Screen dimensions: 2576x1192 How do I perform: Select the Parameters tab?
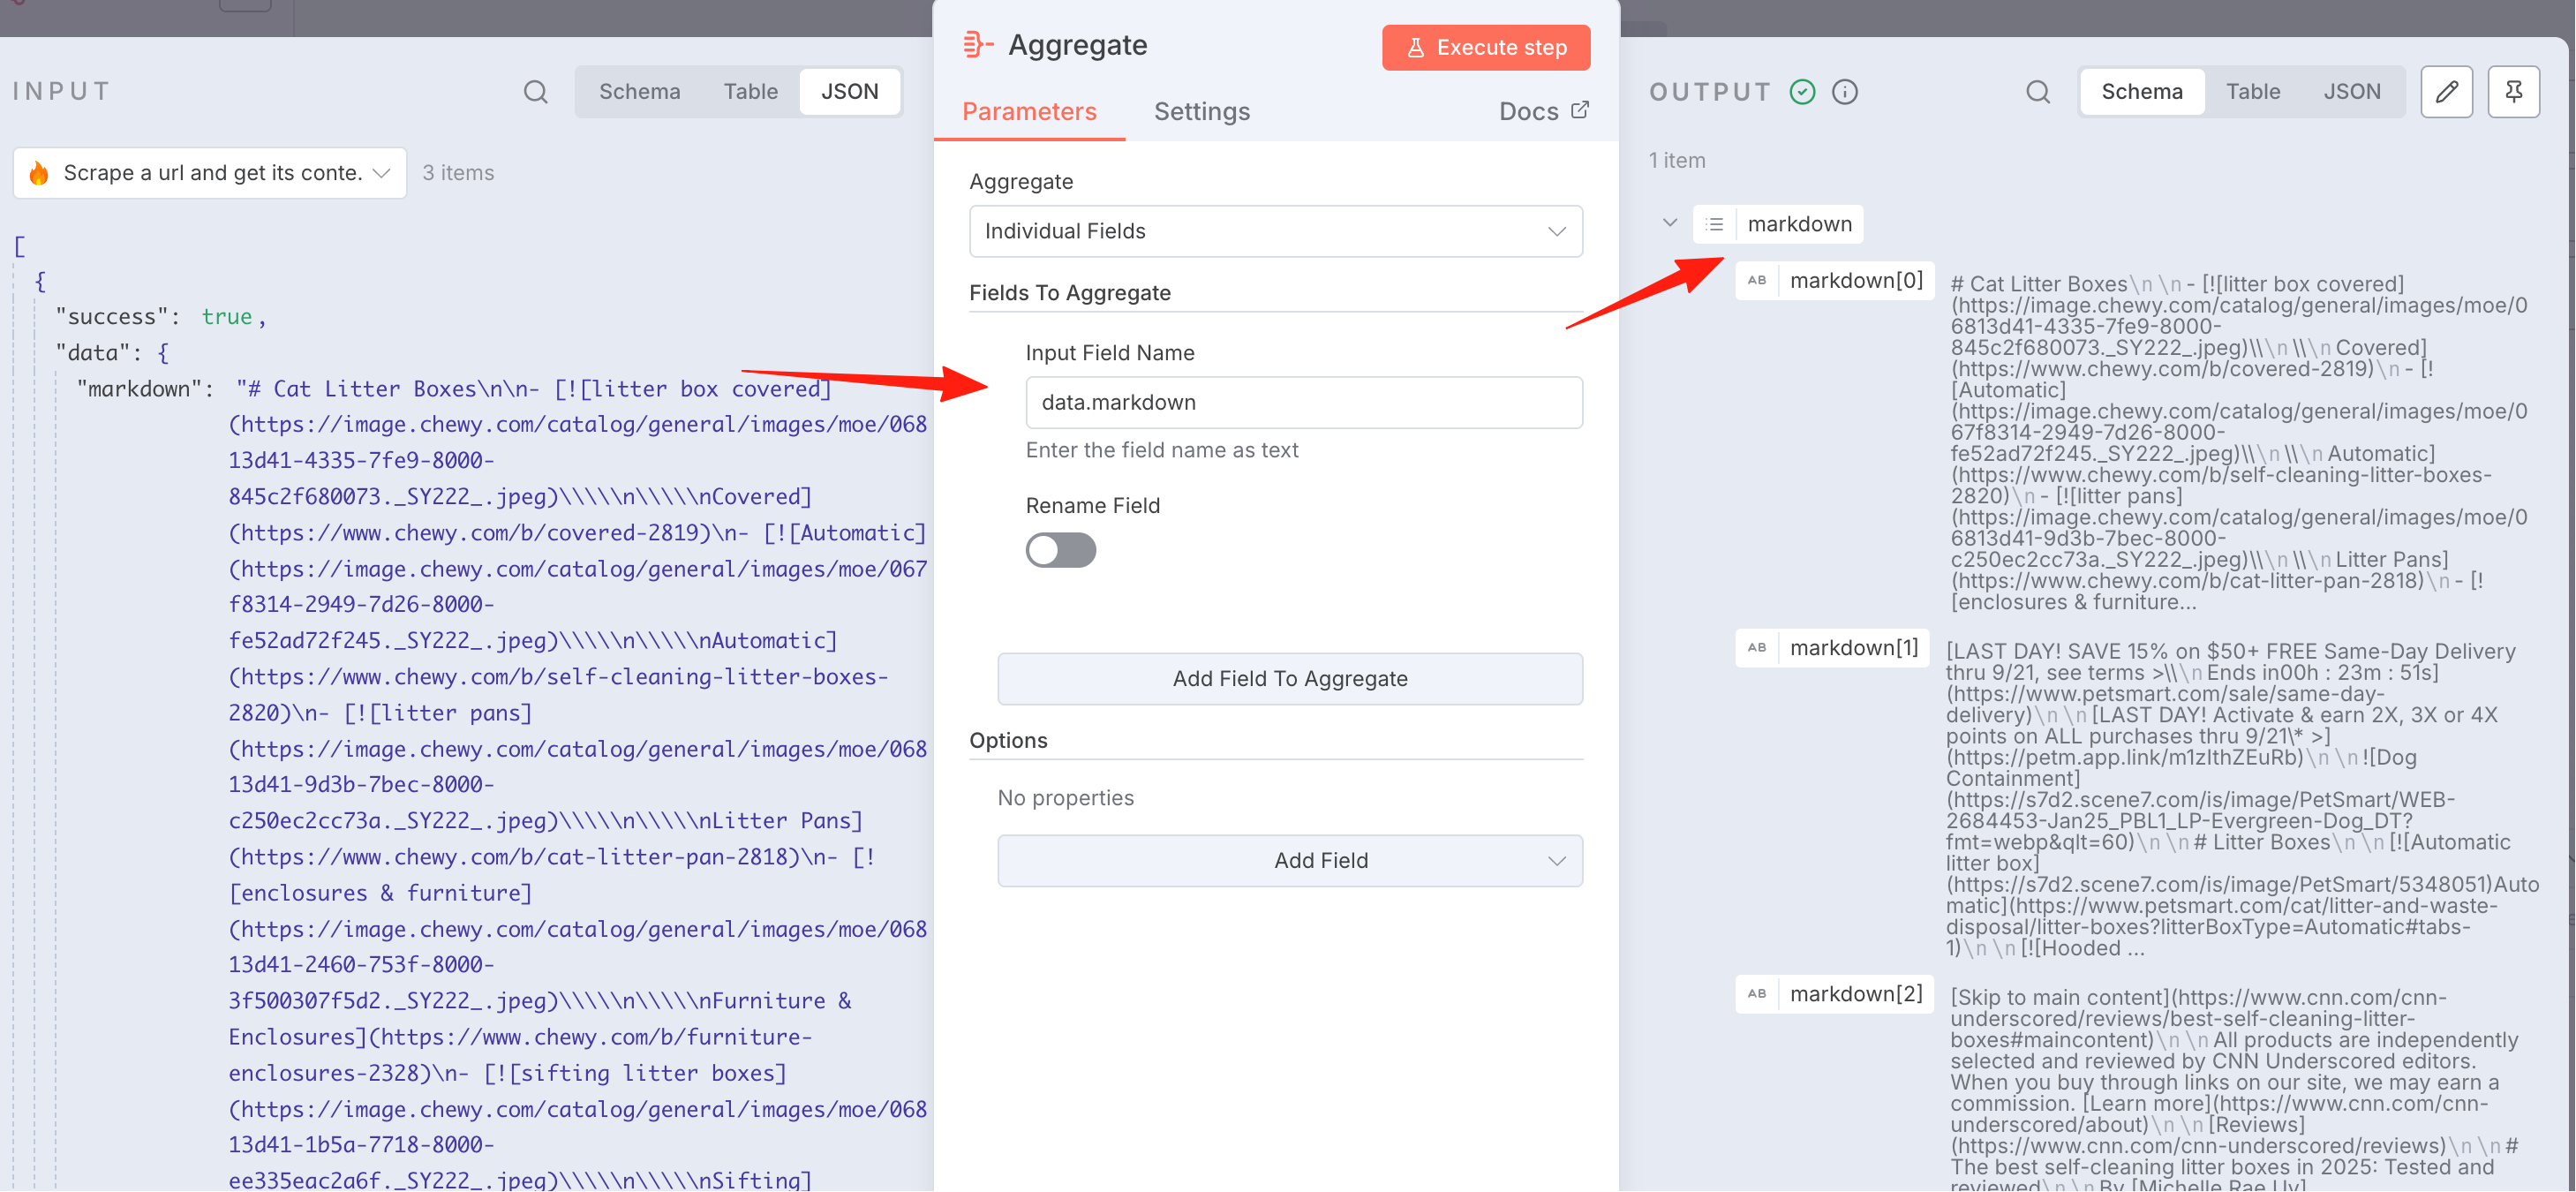(1029, 111)
